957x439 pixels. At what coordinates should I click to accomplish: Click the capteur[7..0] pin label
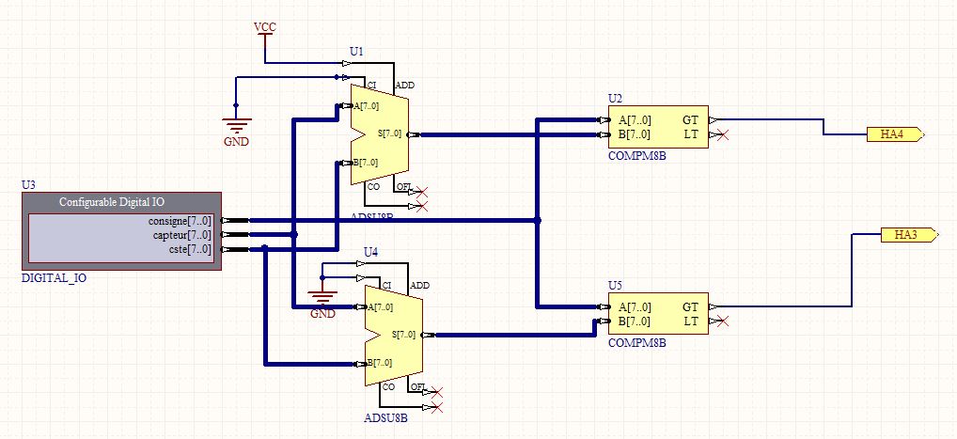pyautogui.click(x=182, y=235)
